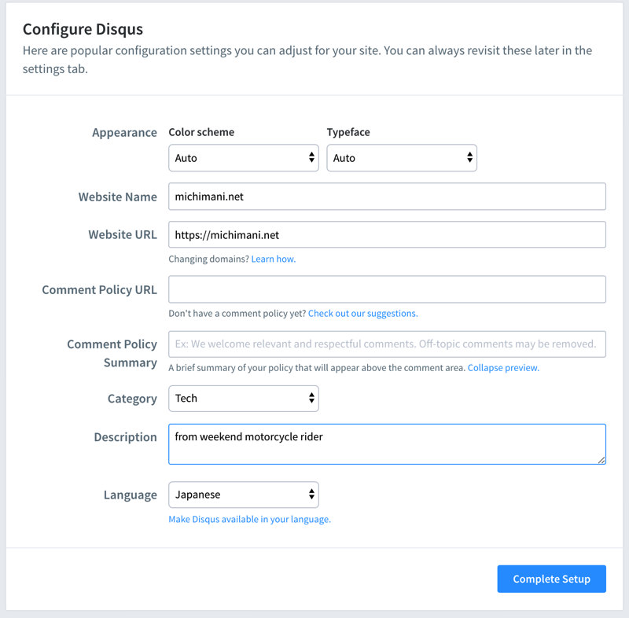
Task: Click the Typeface stepper arrows icon
Action: [469, 157]
